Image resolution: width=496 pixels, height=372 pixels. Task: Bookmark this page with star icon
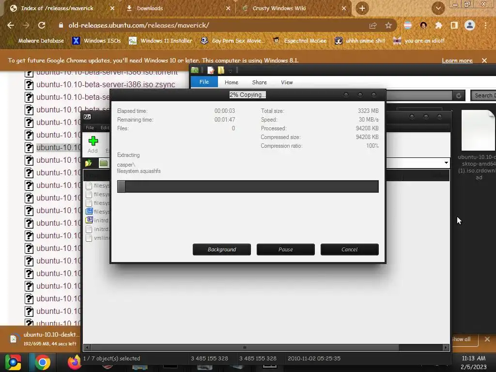pos(388,25)
